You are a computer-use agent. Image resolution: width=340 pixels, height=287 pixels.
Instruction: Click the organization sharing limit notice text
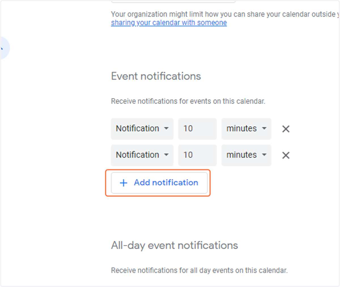tap(225, 14)
